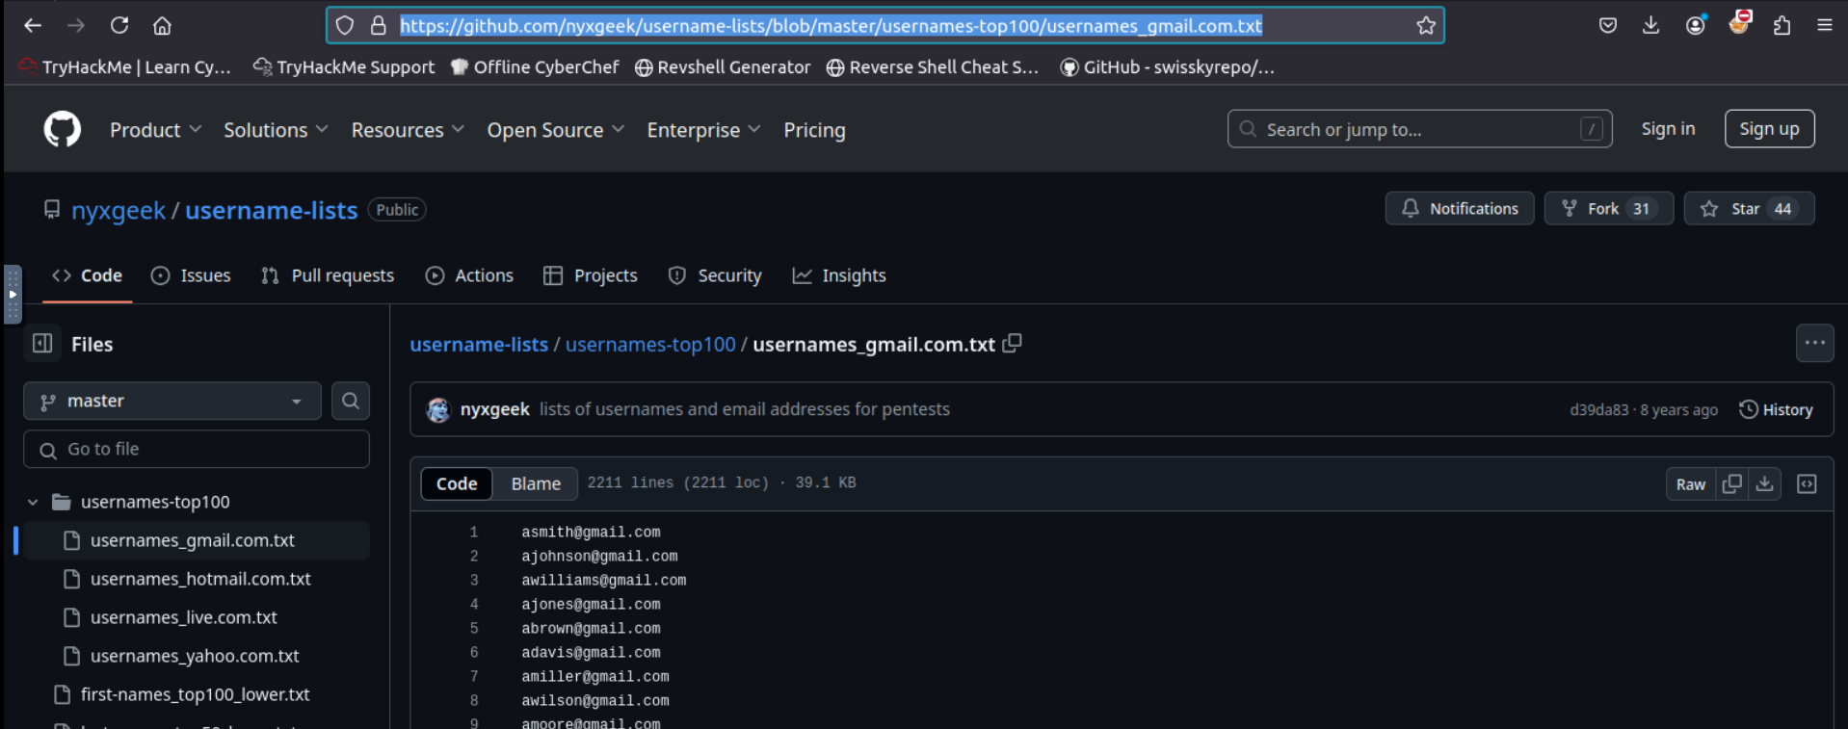
Task: Open commit d39da83 link
Action: pos(1598,410)
